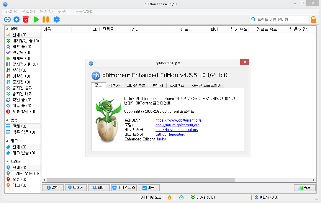Collapse the 범주 section

pos(7,120)
